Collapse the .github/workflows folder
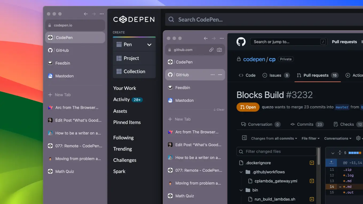 (x=241, y=172)
